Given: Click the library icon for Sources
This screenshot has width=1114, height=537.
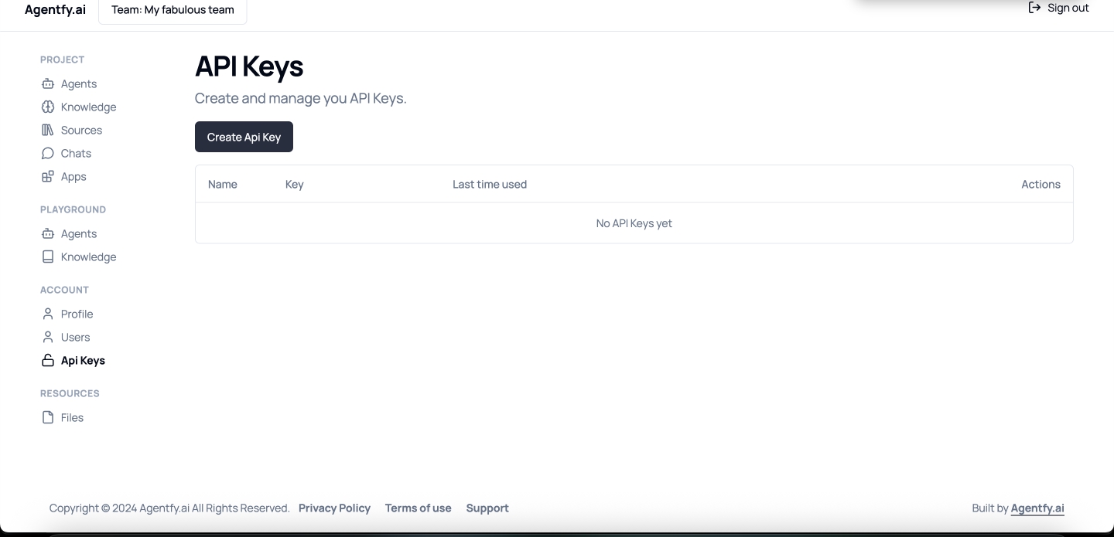Looking at the screenshot, I should pos(48,130).
